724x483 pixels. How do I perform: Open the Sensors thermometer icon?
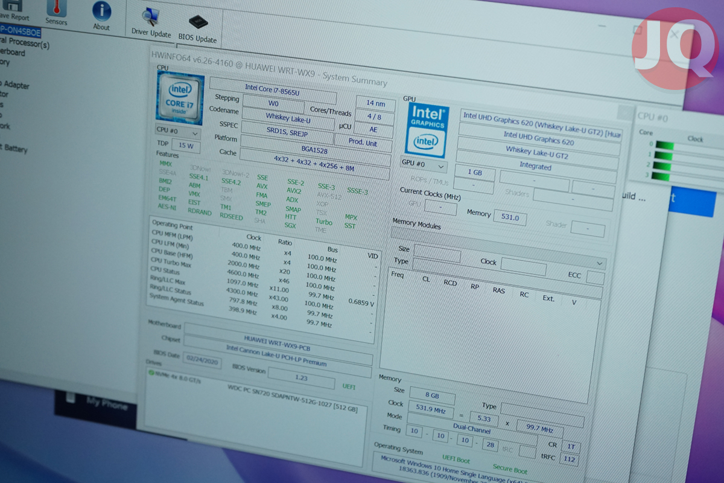point(57,7)
